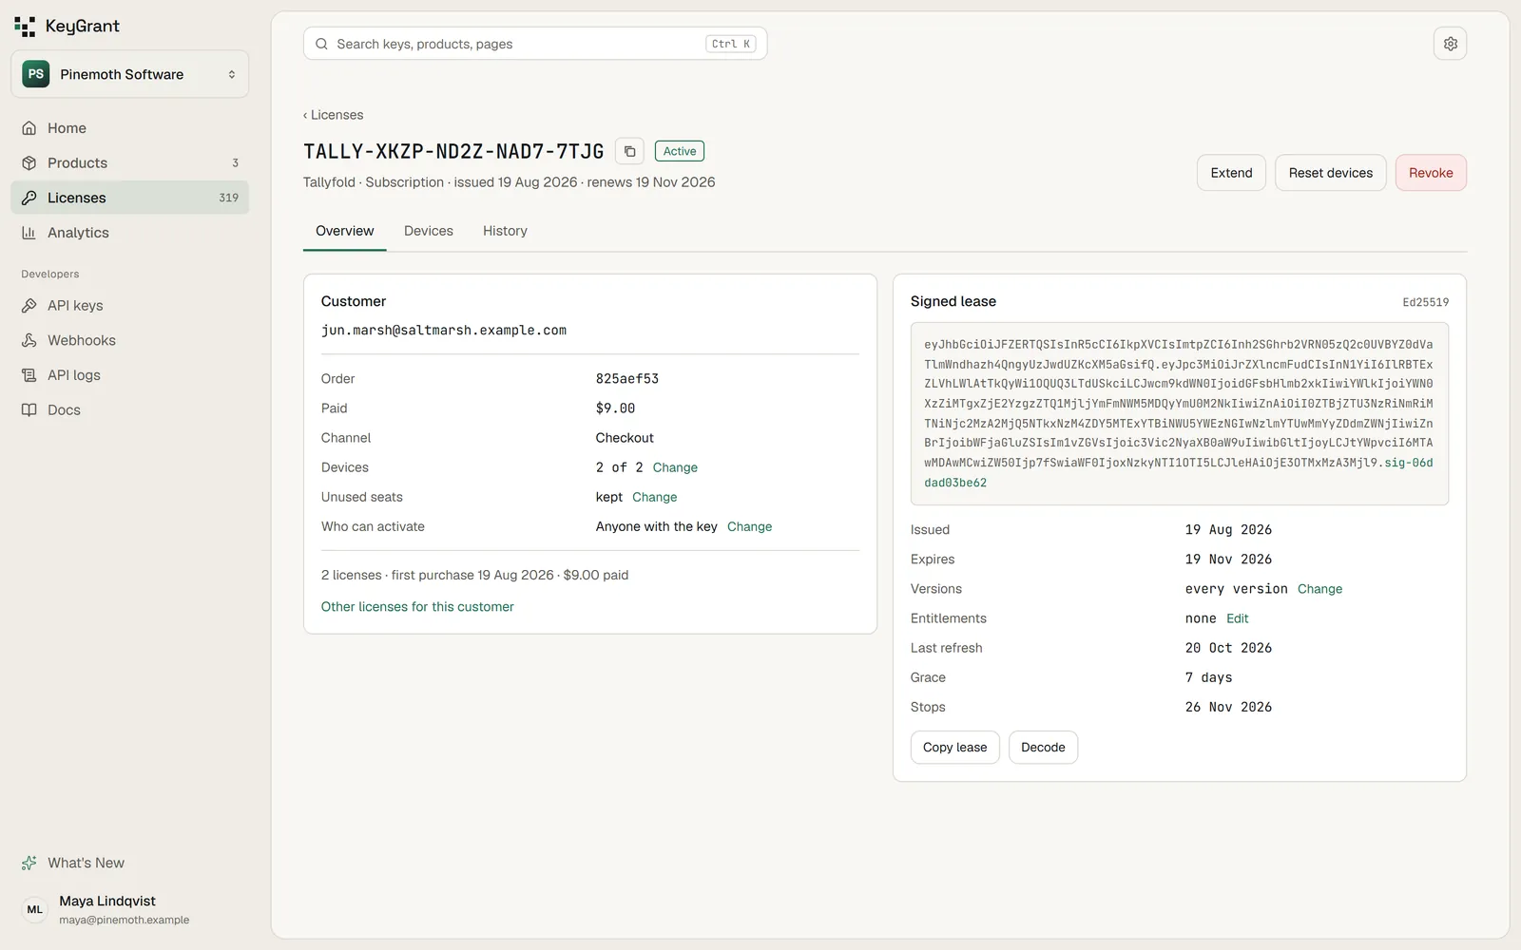Click the KeyGrant logo icon

click(x=25, y=27)
